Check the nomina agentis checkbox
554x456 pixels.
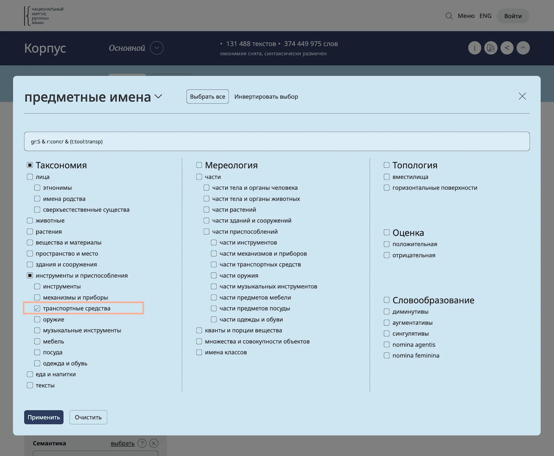click(x=387, y=345)
